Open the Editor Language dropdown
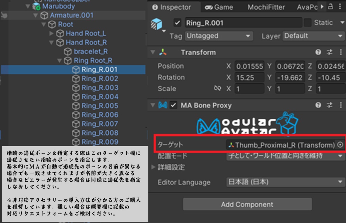This screenshot has width=346, height=223. 285,182
